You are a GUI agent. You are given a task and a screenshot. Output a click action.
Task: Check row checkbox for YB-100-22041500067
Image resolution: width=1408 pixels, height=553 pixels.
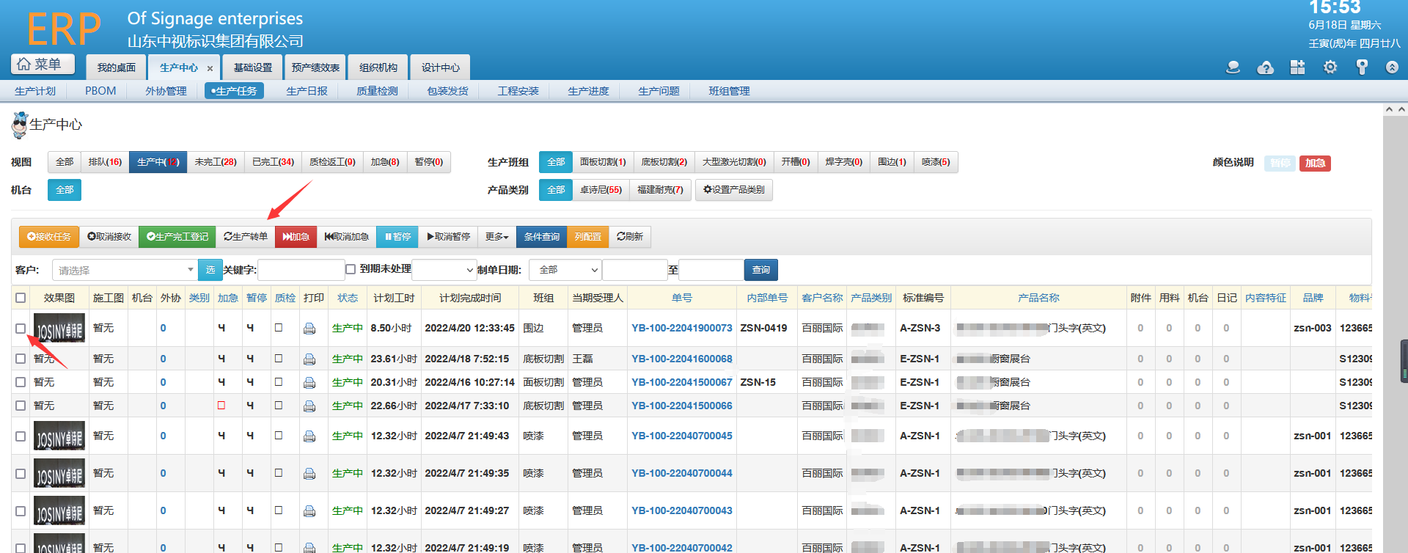click(x=21, y=382)
